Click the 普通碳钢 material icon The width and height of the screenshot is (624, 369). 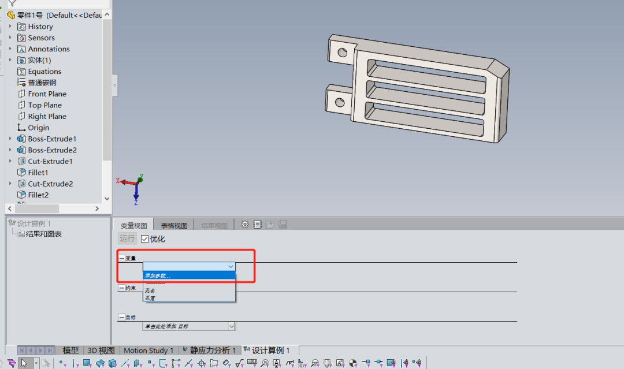coord(22,83)
